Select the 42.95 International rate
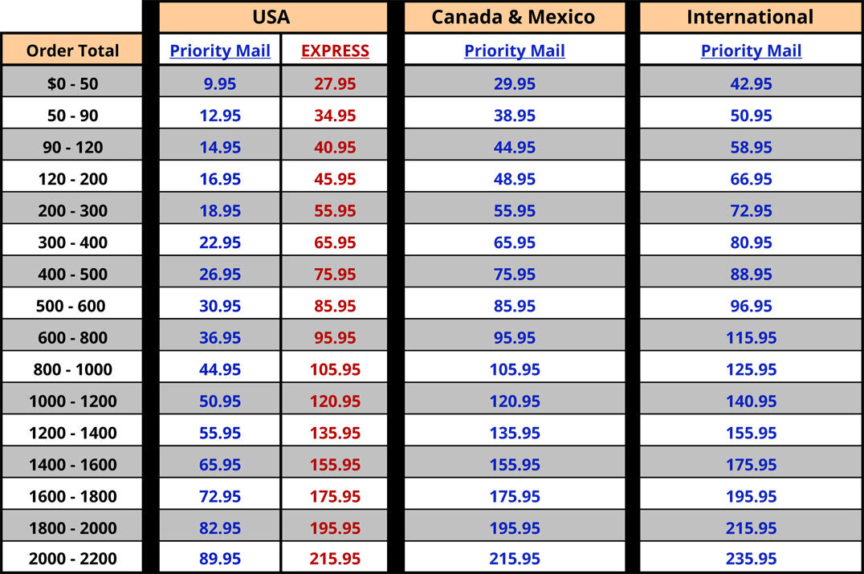This screenshot has width=864, height=574. coord(751,83)
